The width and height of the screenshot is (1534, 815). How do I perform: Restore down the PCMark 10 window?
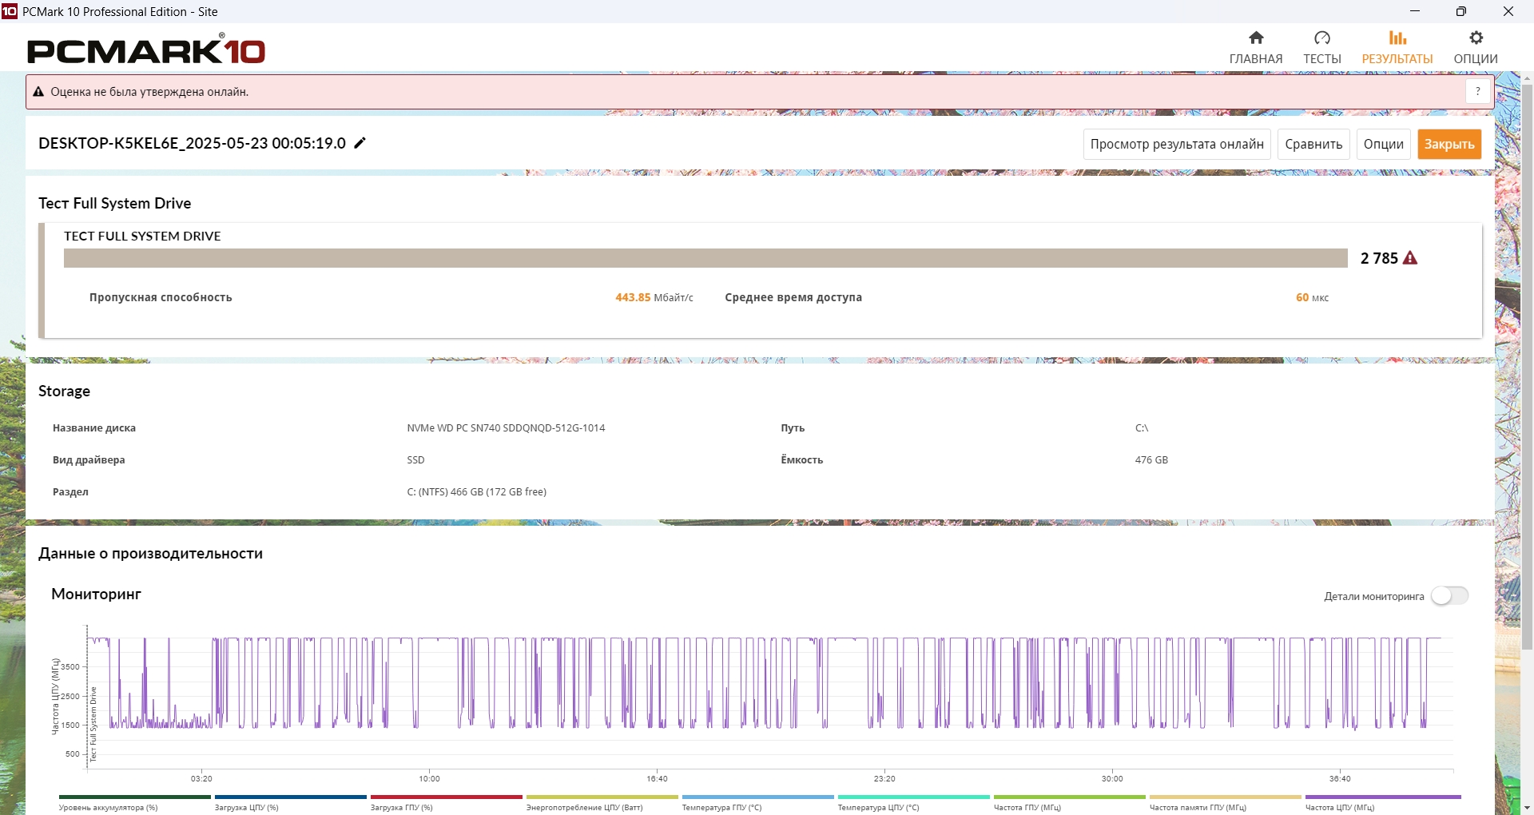(x=1461, y=11)
